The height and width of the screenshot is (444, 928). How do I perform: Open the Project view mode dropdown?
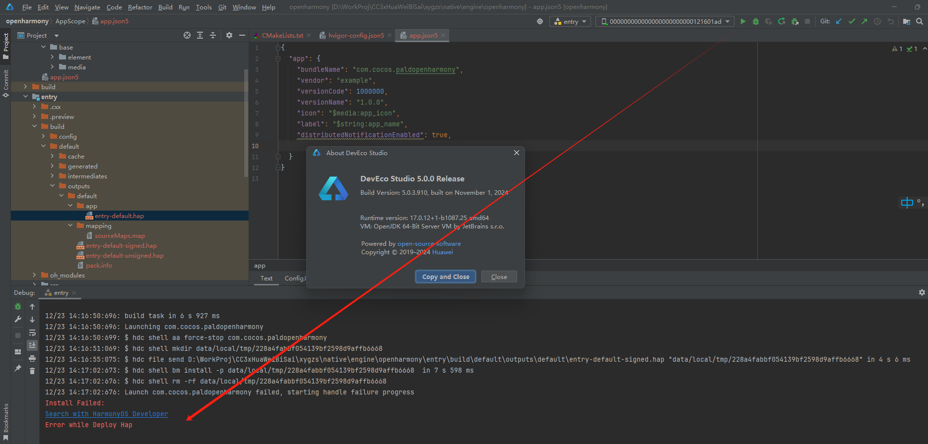tap(57, 36)
